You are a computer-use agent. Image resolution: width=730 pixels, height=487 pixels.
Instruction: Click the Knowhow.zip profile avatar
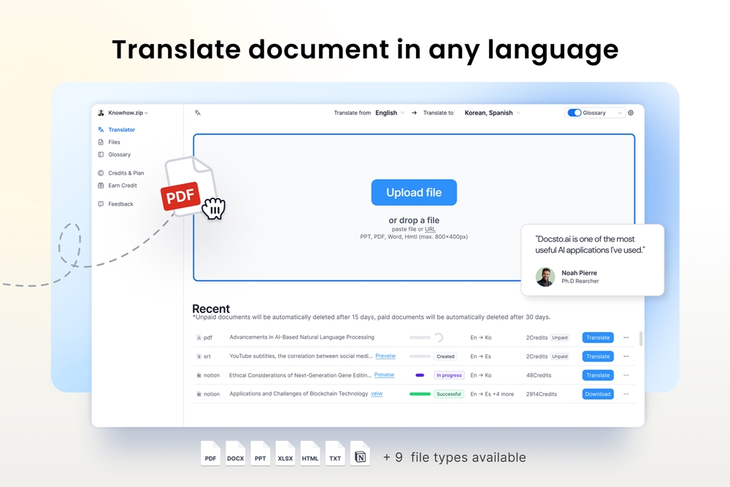[x=101, y=113]
